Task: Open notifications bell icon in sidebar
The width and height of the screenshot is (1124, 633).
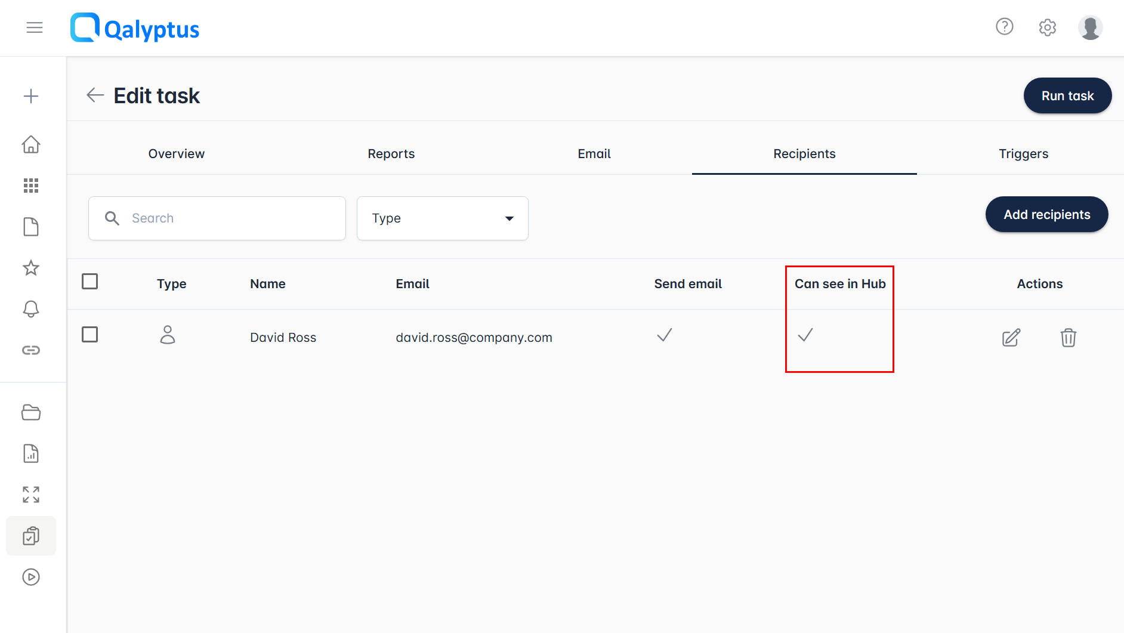Action: [31, 308]
